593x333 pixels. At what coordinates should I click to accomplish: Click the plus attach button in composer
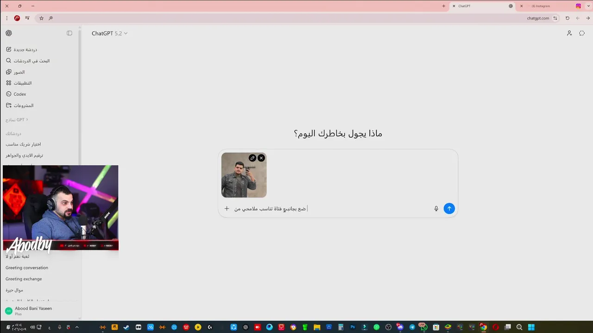point(227,209)
